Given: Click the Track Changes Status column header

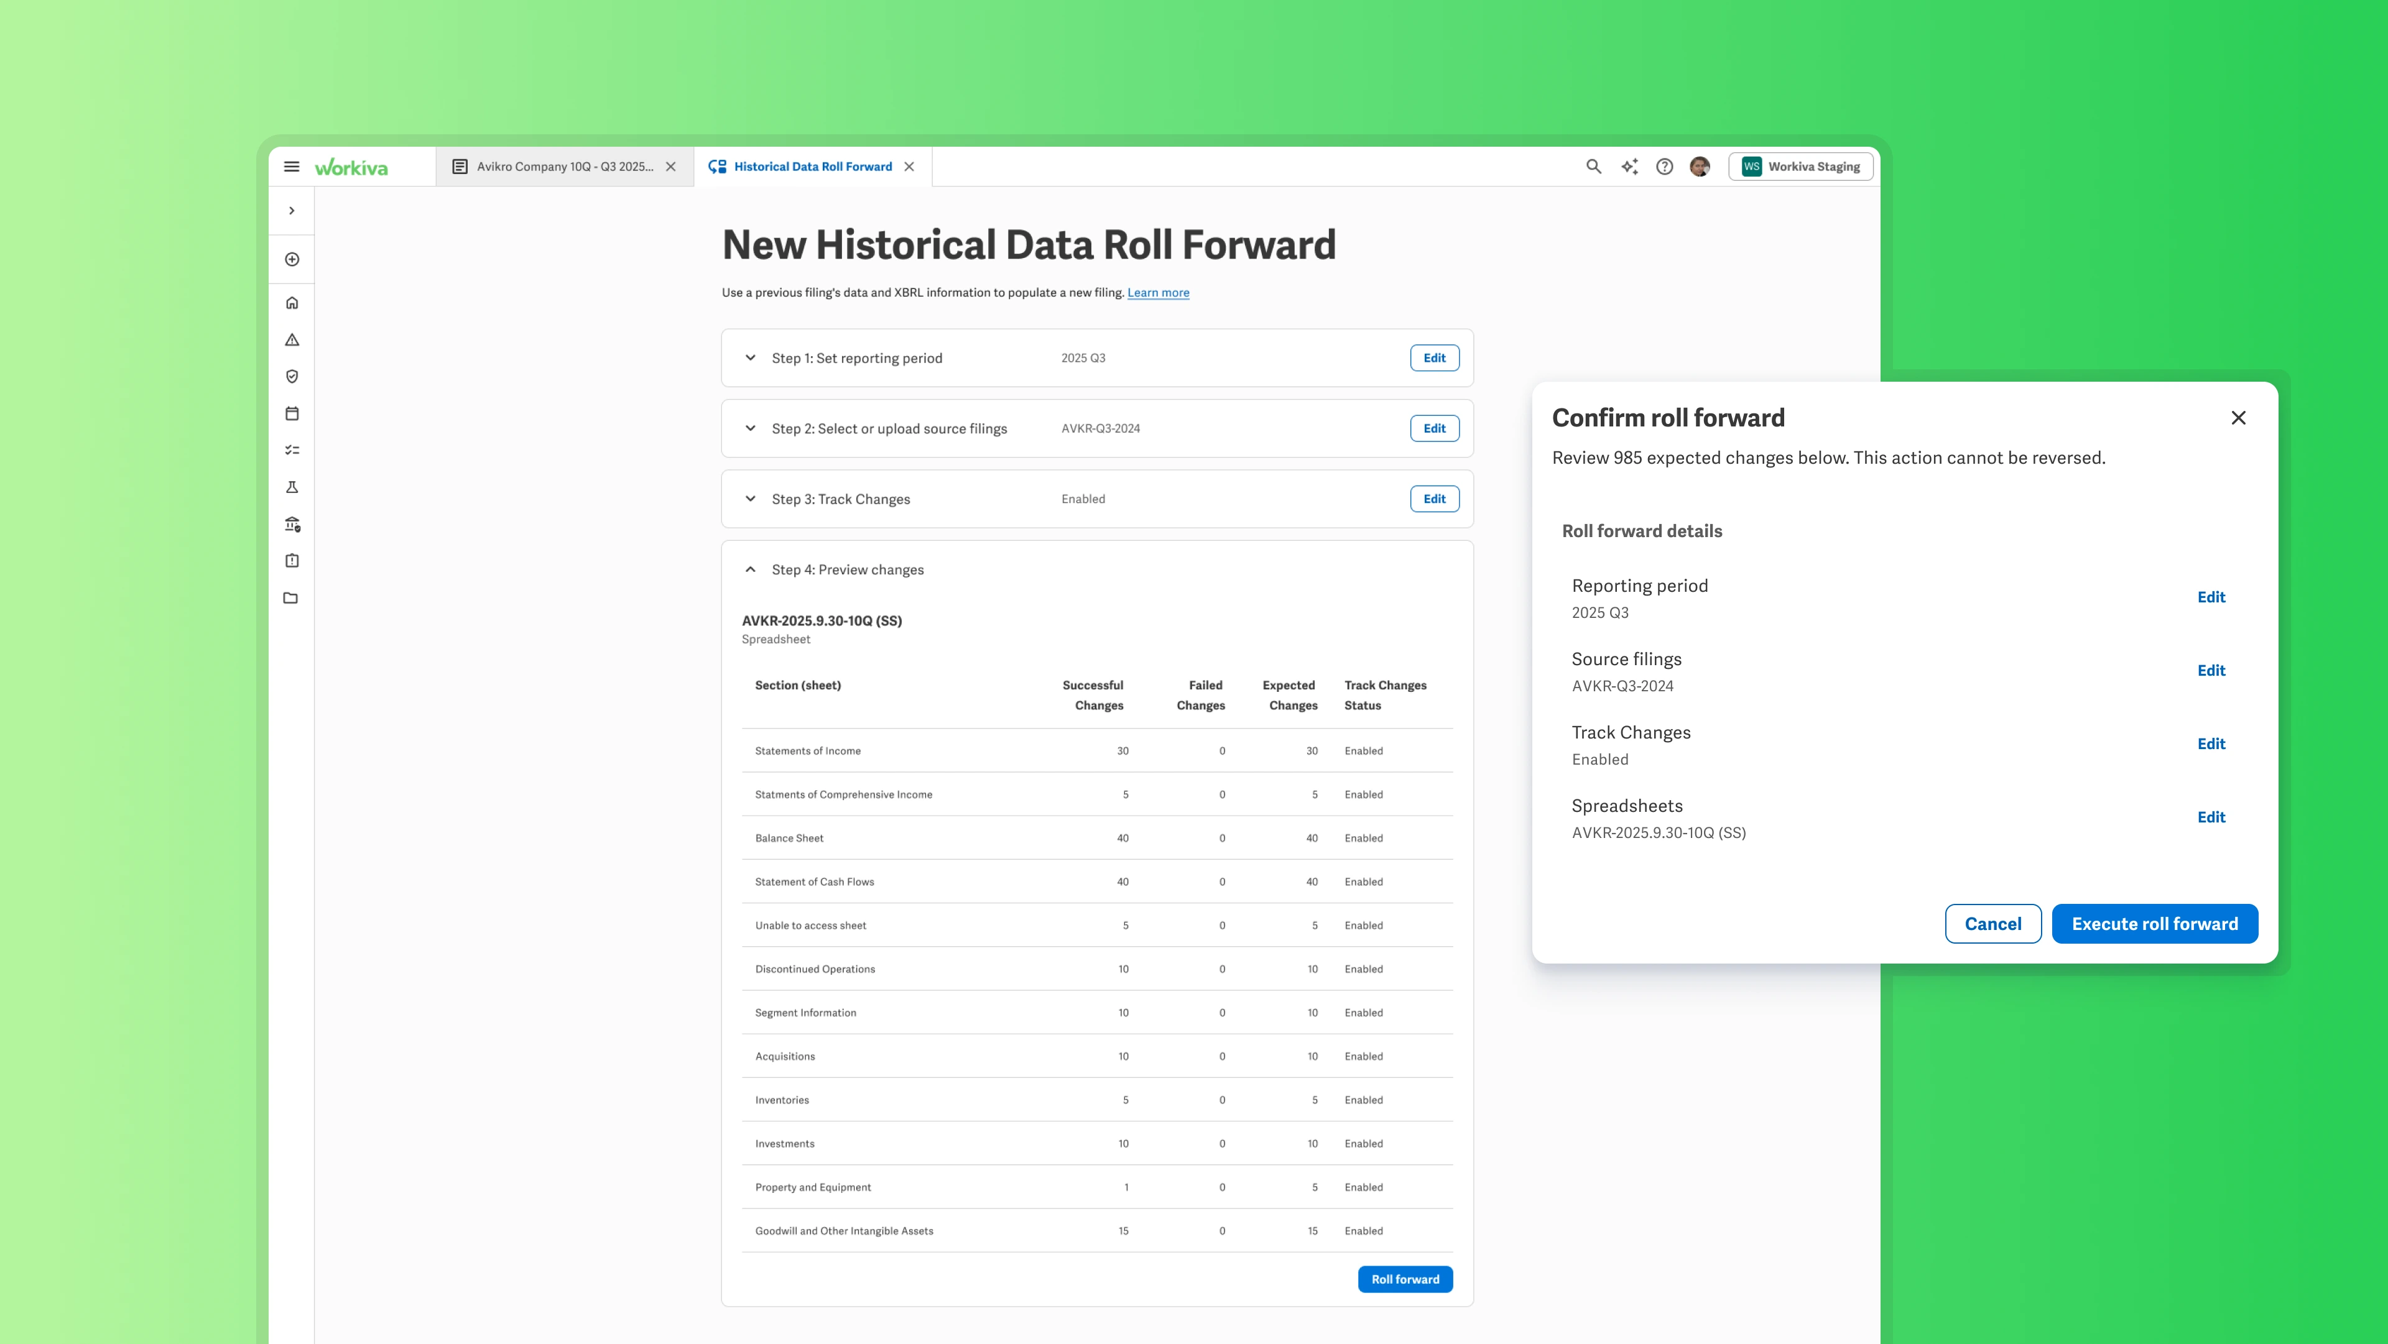Looking at the screenshot, I should (1386, 695).
